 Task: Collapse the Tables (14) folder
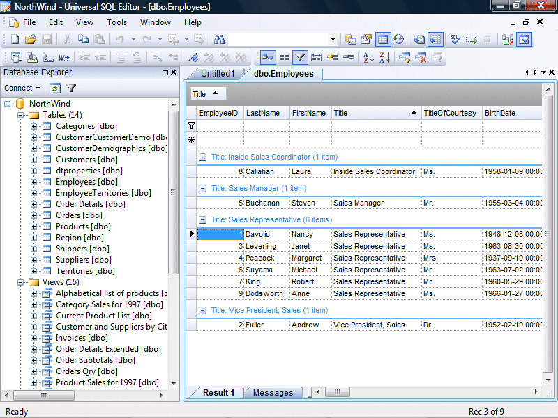20,115
